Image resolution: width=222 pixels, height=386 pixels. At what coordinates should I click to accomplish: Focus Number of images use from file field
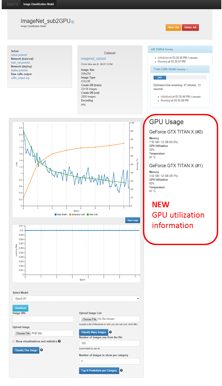coord(110,343)
